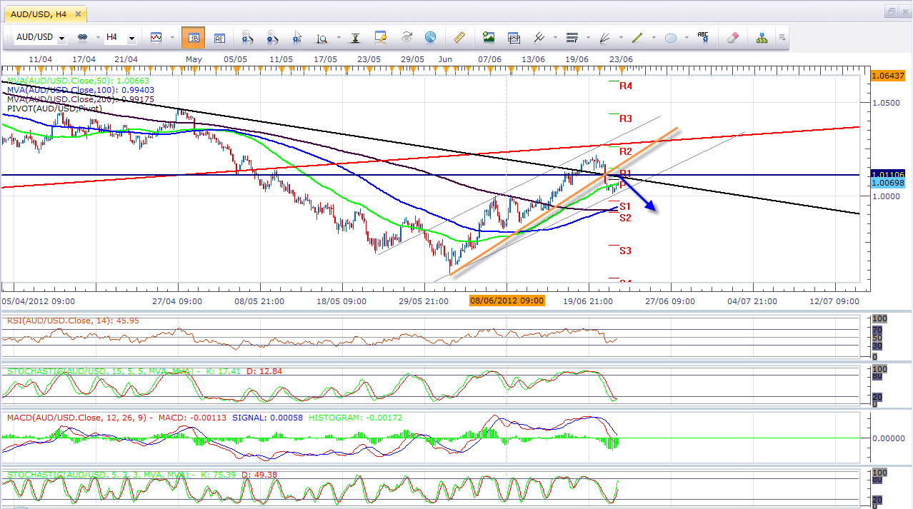Select the zoom out magnifier tool
Screen dimensions: 913x509
click(272, 37)
